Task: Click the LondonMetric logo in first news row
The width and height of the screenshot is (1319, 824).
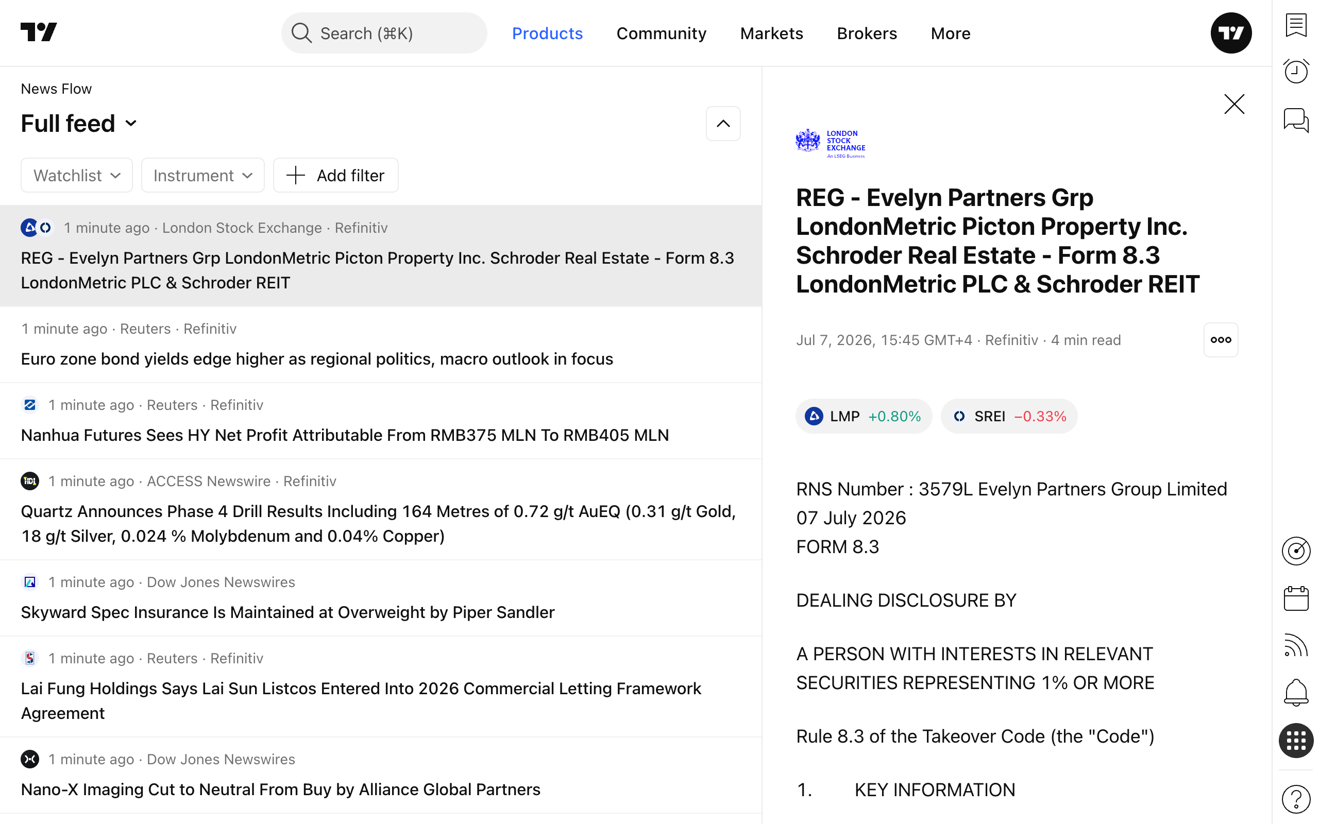Action: tap(29, 228)
